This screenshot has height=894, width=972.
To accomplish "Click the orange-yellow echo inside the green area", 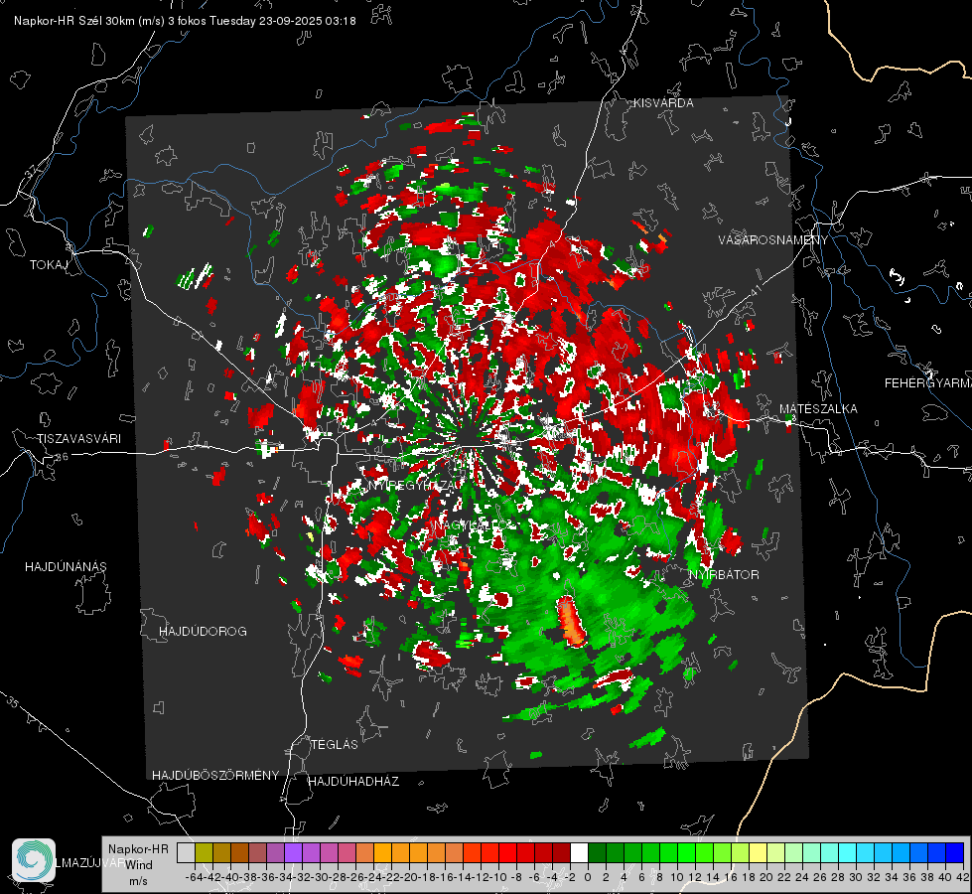I will click(572, 621).
